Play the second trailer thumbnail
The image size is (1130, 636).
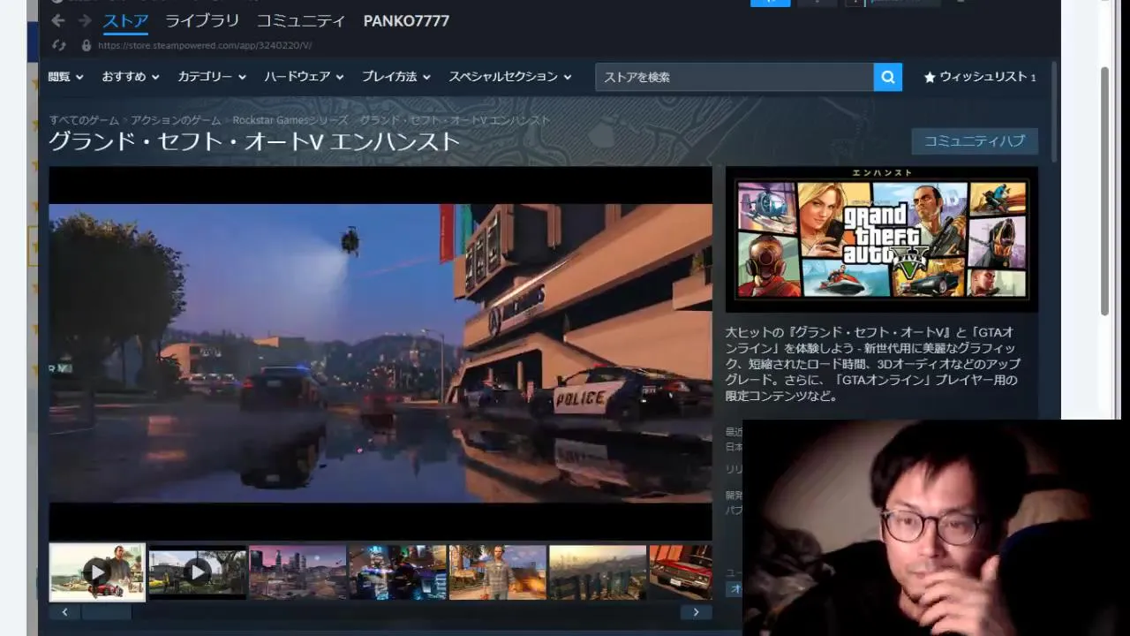point(197,572)
